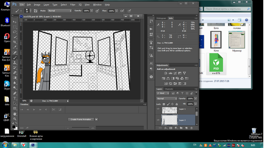This screenshot has width=264, height=148.
Task: Select the Clone Stamp tool
Action: pyautogui.click(x=15, y=62)
